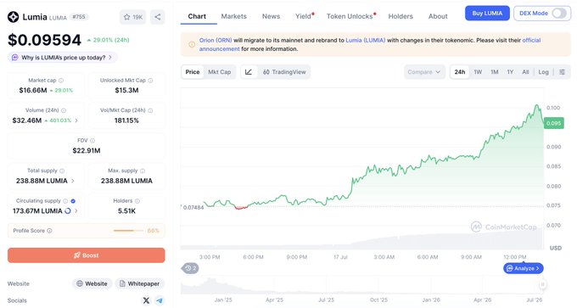Viewport: 577px width, 308px height.
Task: Click the Holders info icon
Action: click(137, 201)
